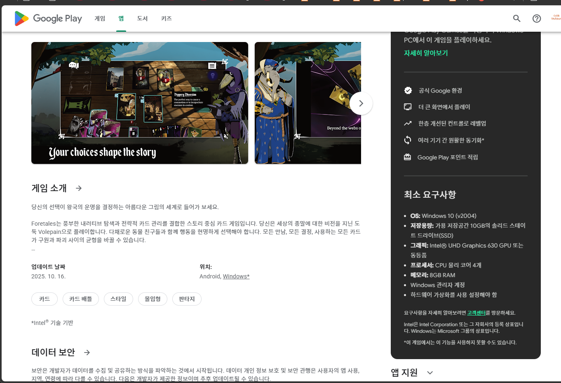
Task: Click the 앱 지원 heading text
Action: click(x=404, y=373)
